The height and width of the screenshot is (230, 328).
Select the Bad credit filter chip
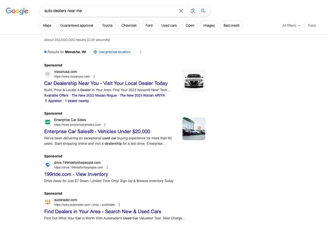(x=231, y=26)
